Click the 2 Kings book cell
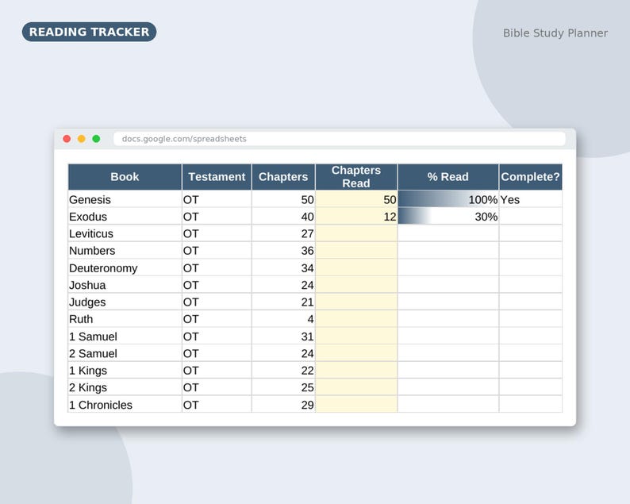 click(125, 387)
